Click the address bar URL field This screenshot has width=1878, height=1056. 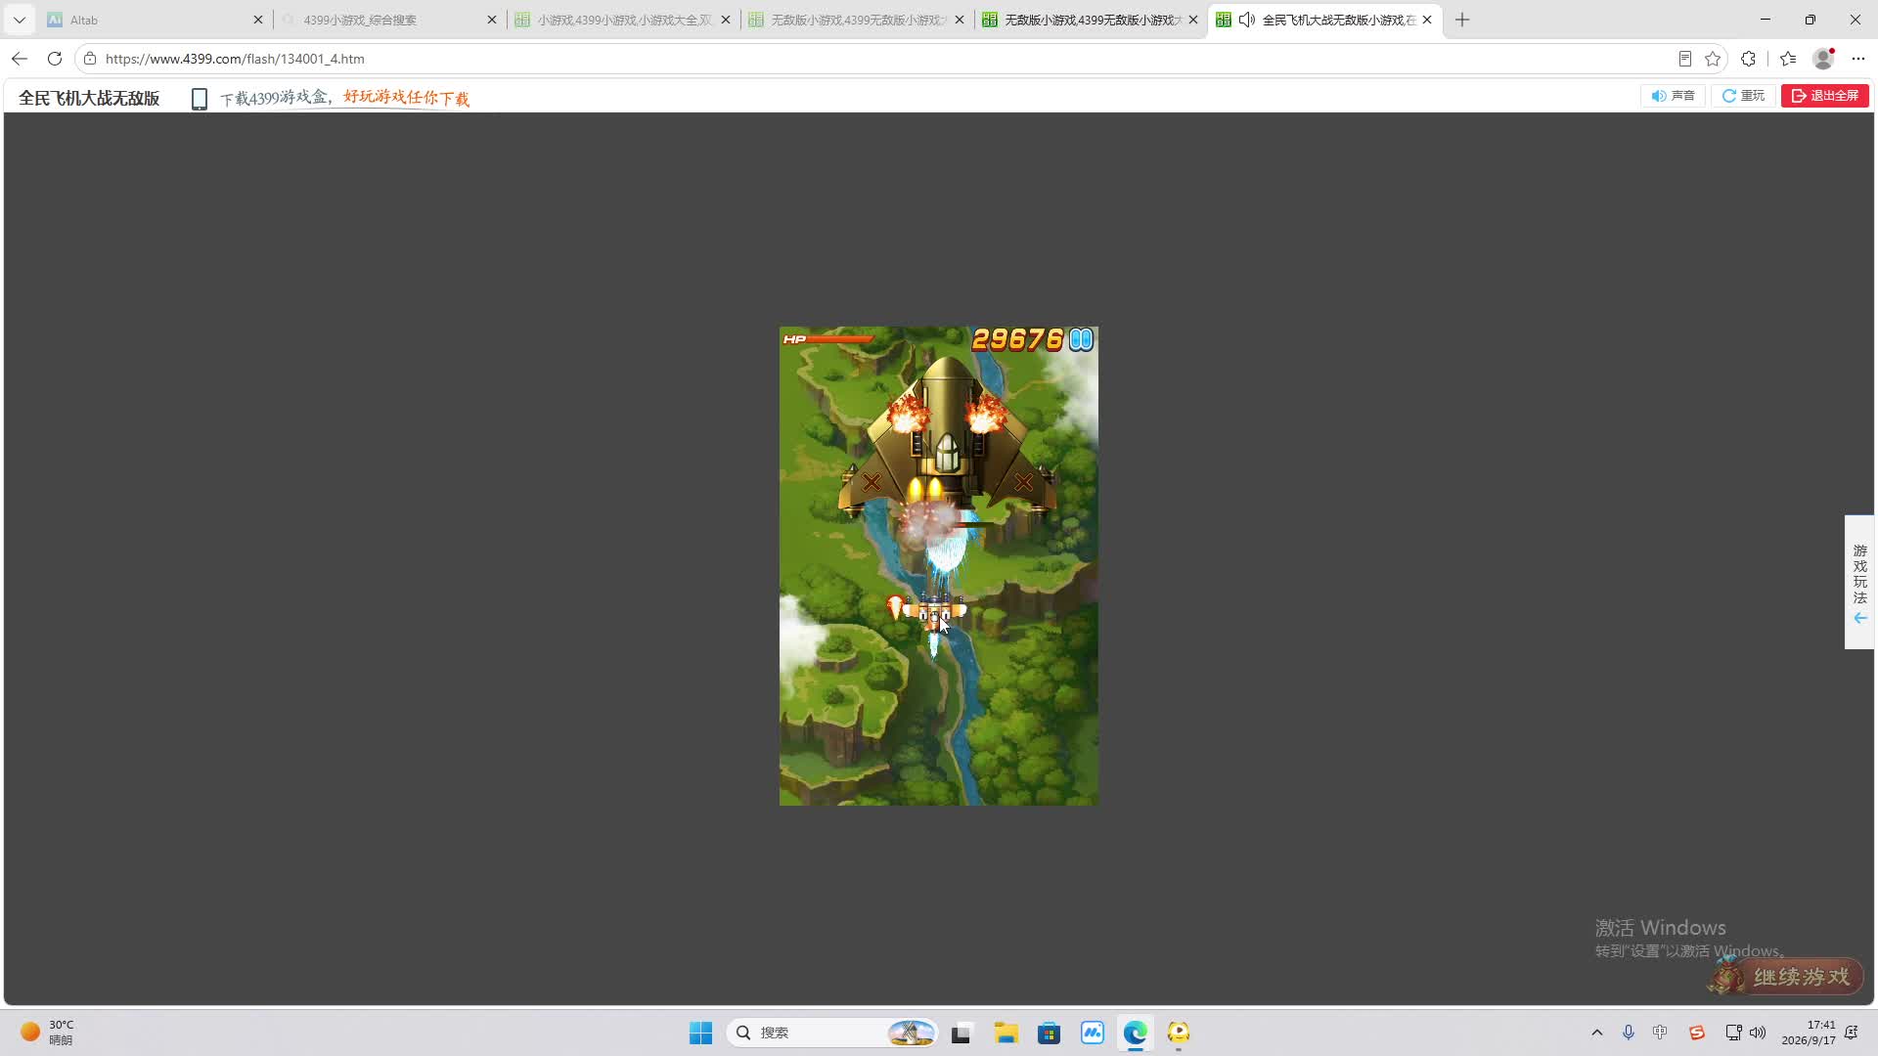(x=880, y=59)
